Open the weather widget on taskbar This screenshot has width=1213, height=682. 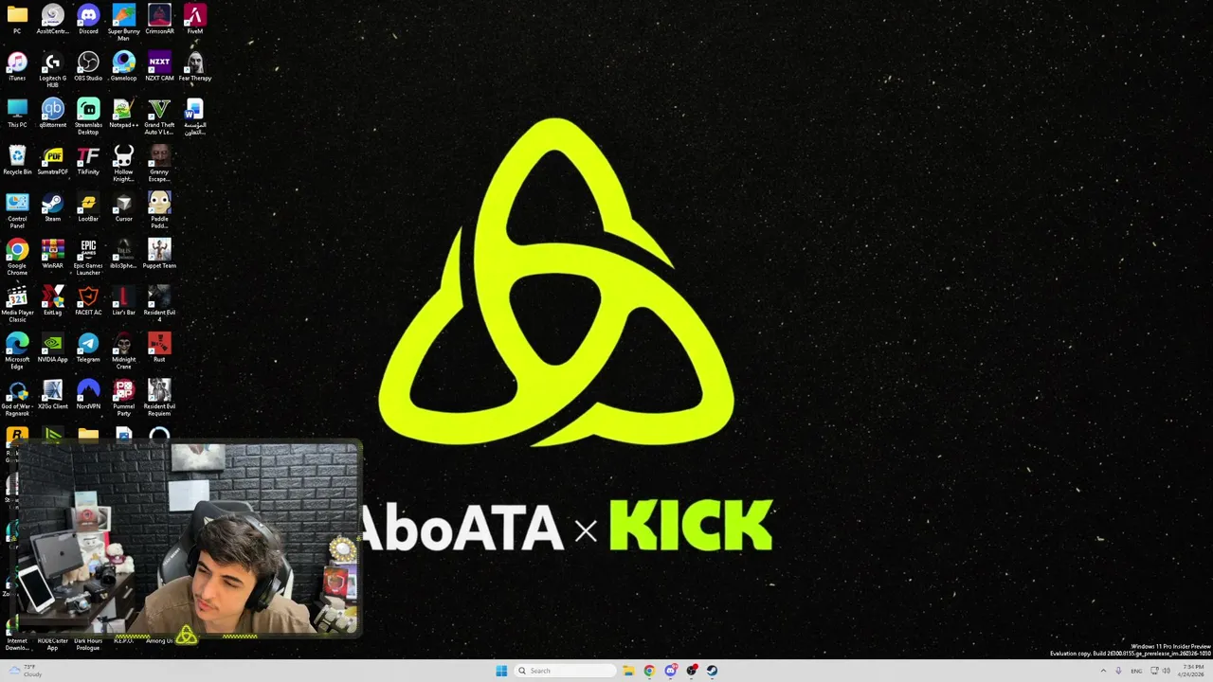click(24, 671)
